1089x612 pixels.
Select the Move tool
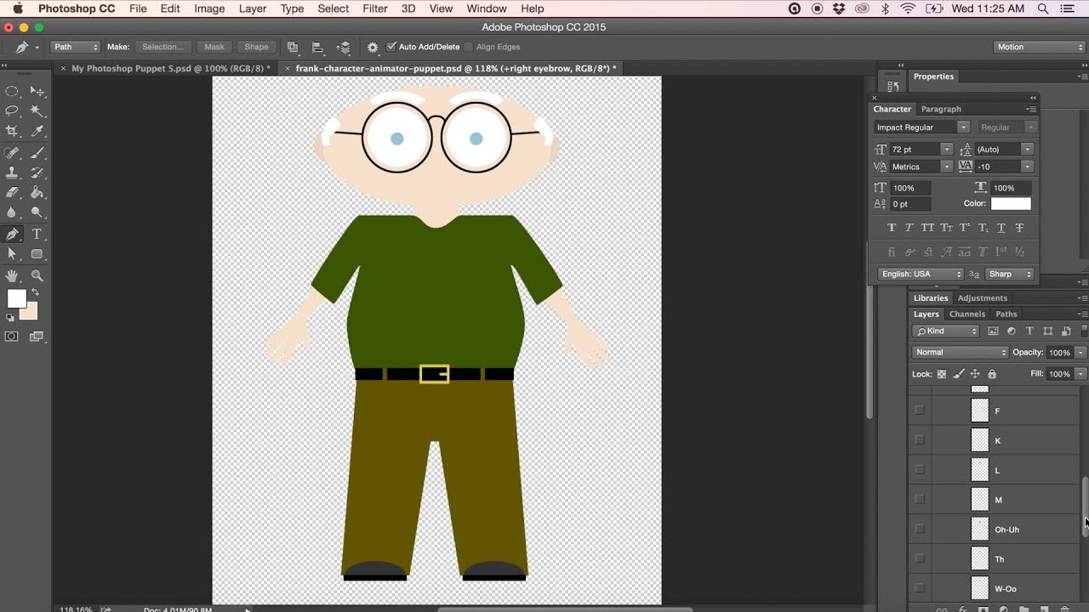(37, 91)
